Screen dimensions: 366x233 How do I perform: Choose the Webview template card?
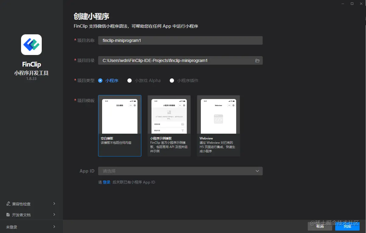click(219, 126)
